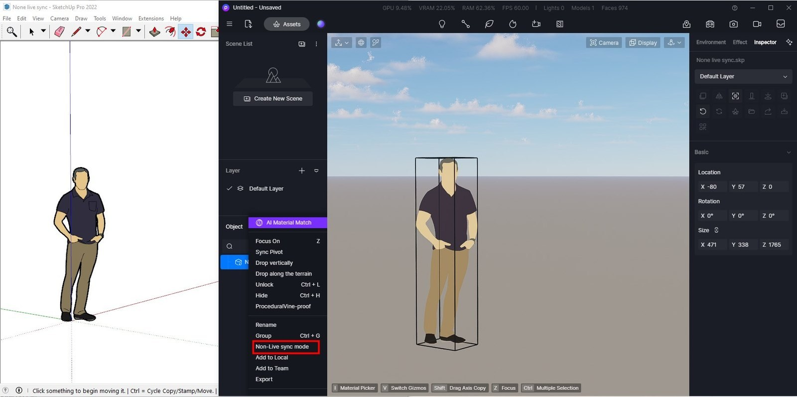
Task: Add a new layer with plus icon
Action: click(x=302, y=171)
